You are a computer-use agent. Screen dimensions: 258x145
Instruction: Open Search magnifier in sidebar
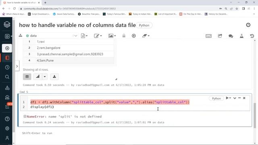[x=7, y=77]
